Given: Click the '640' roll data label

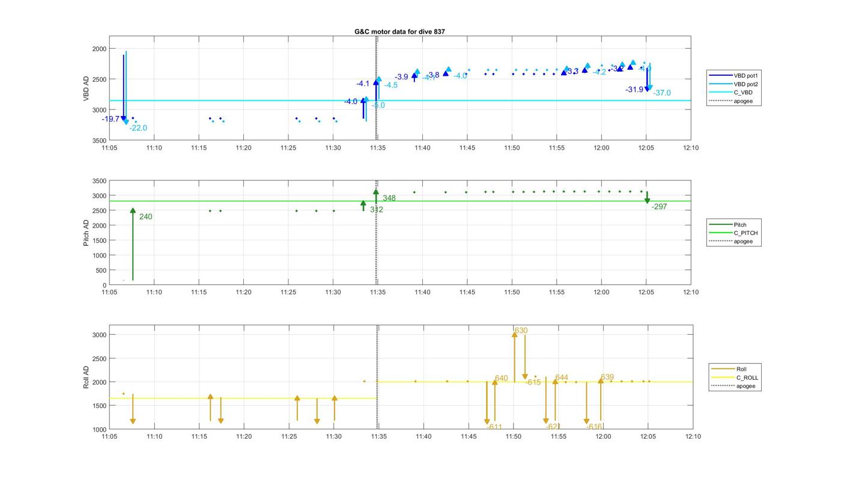Looking at the screenshot, I should pos(501,379).
